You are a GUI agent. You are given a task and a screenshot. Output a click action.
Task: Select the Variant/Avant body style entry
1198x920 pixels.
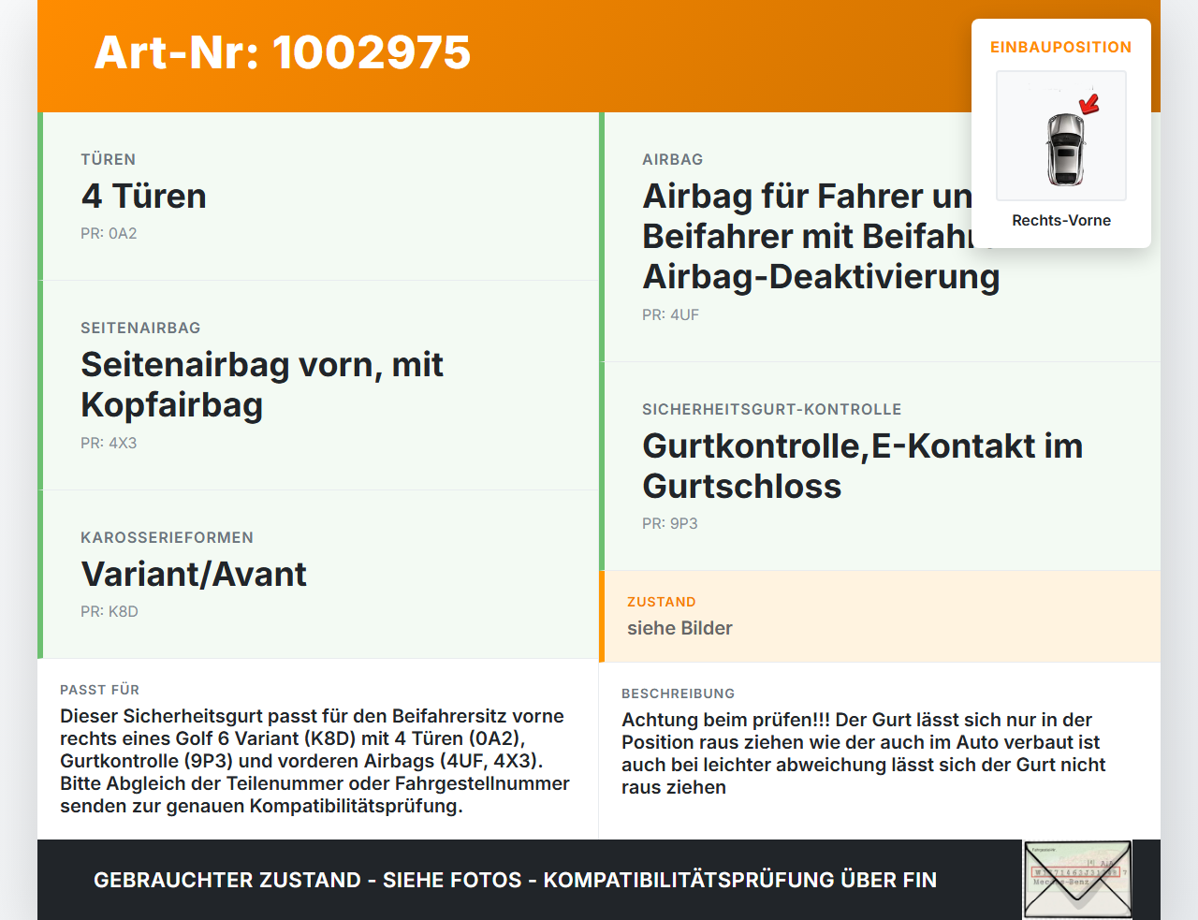point(194,574)
